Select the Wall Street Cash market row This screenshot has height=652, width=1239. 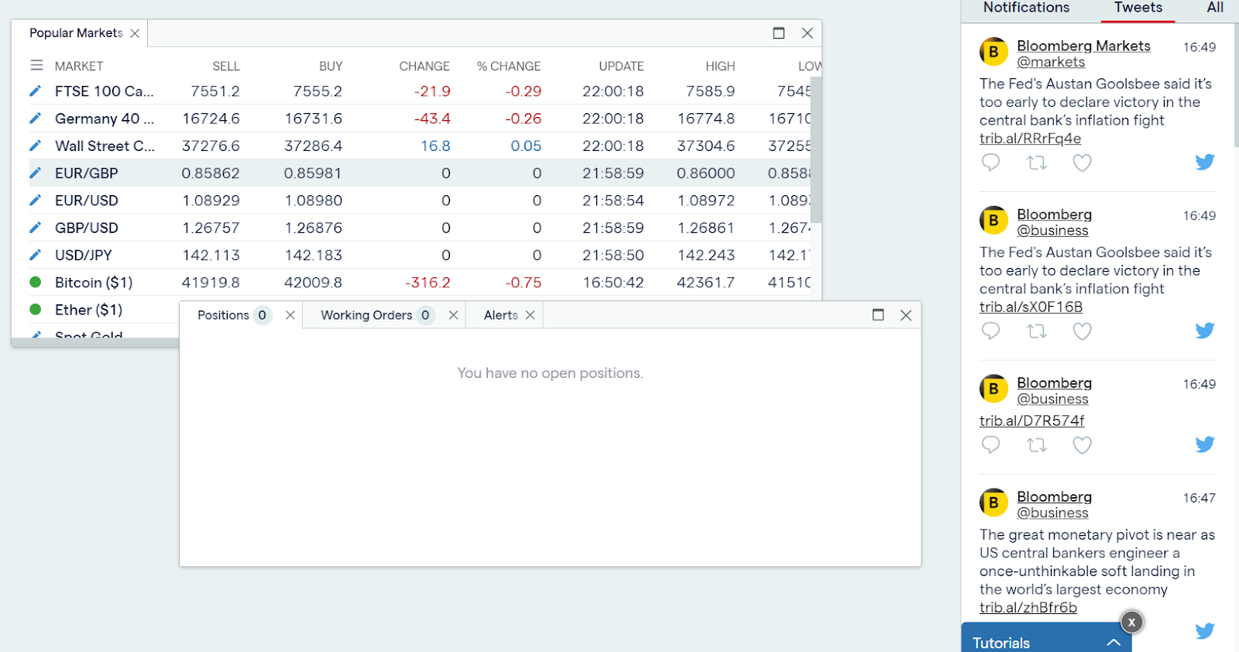click(x=105, y=146)
